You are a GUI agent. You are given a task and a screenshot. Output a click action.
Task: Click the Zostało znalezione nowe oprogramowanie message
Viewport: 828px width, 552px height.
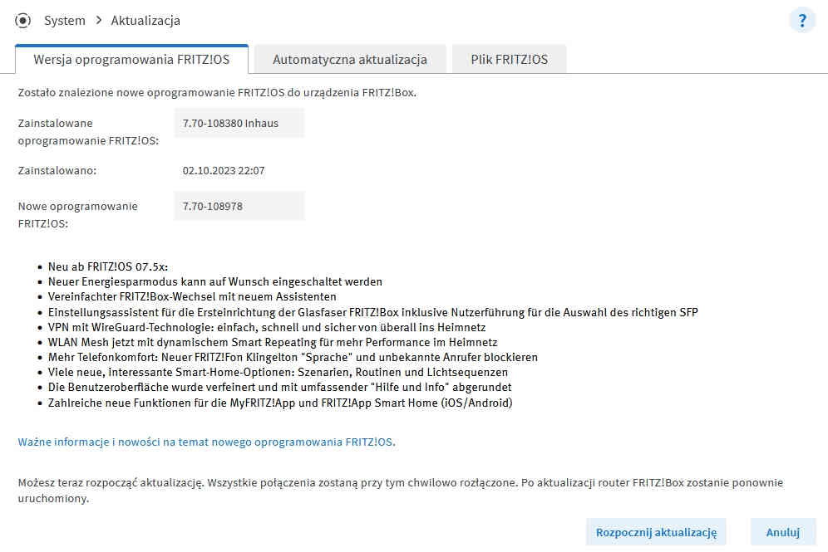tap(217, 93)
